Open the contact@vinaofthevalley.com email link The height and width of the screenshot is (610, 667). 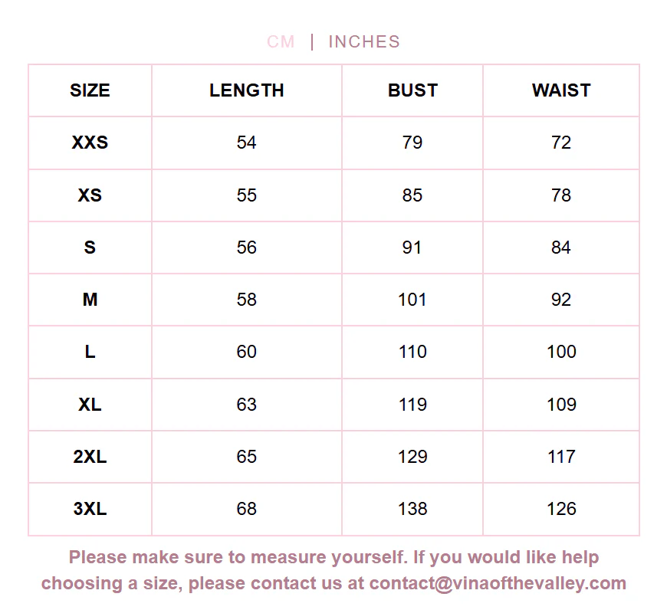[498, 583]
